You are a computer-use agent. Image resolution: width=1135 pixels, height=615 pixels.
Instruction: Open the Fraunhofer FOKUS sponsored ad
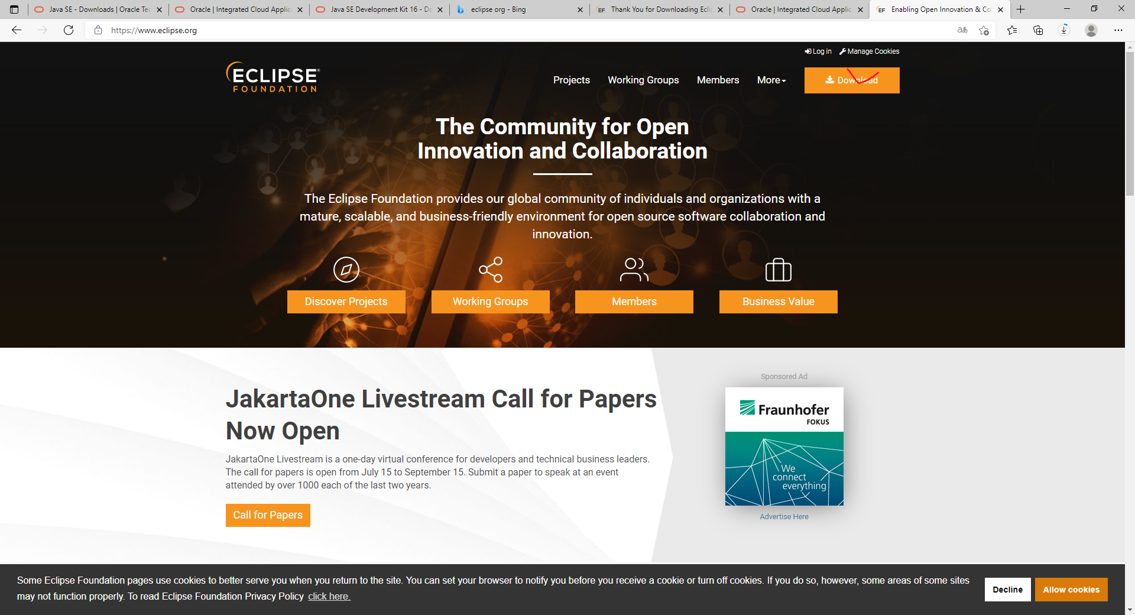tap(784, 446)
